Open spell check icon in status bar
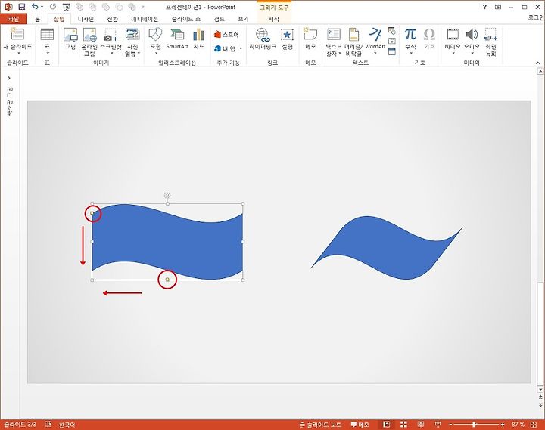 coord(48,425)
